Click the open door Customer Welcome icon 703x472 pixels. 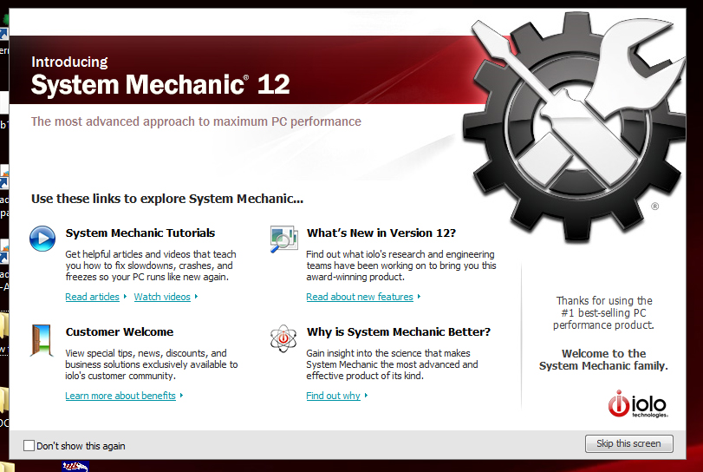point(42,340)
